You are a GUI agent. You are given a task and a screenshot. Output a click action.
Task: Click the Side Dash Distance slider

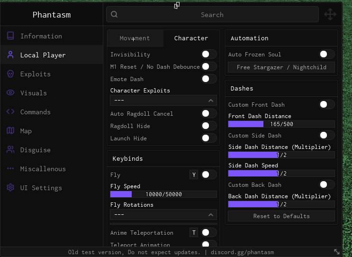coord(281,155)
